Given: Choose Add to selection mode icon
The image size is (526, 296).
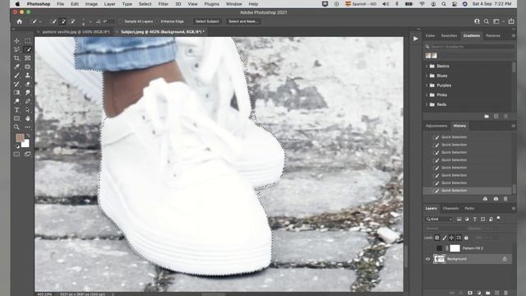Looking at the screenshot, I should [62, 21].
